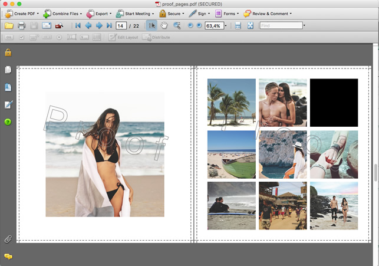Click the green help question mark icon

[8, 122]
